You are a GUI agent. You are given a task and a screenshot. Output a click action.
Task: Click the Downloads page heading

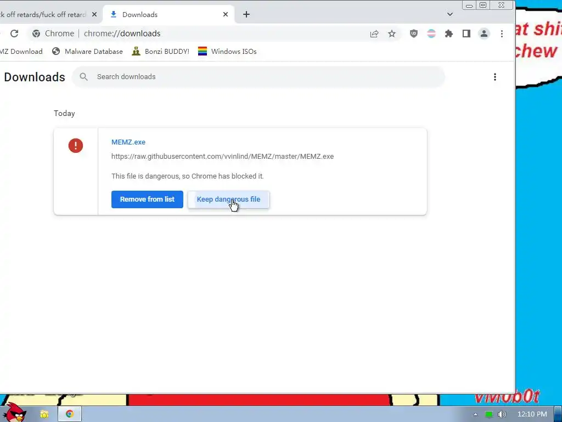[x=35, y=77]
